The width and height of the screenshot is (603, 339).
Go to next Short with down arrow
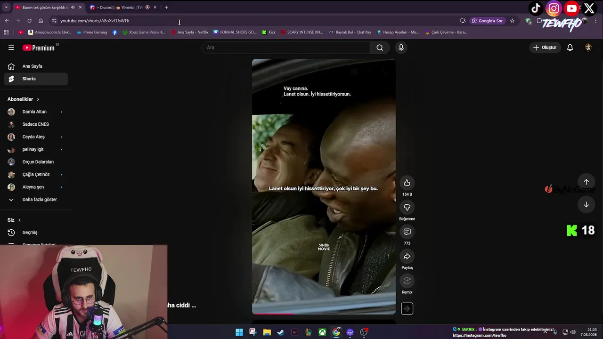point(586,204)
